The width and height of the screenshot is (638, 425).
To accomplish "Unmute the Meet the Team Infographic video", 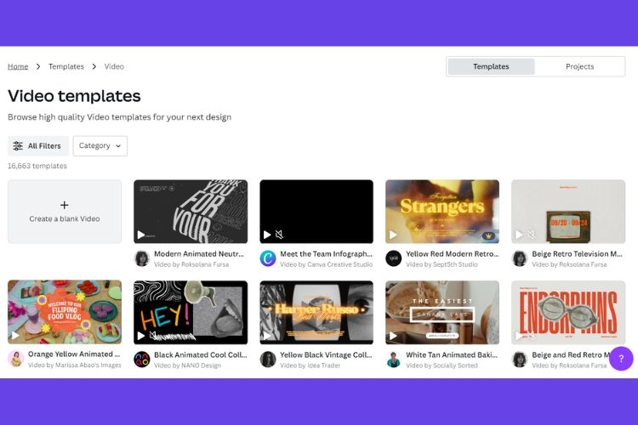I will (x=279, y=235).
